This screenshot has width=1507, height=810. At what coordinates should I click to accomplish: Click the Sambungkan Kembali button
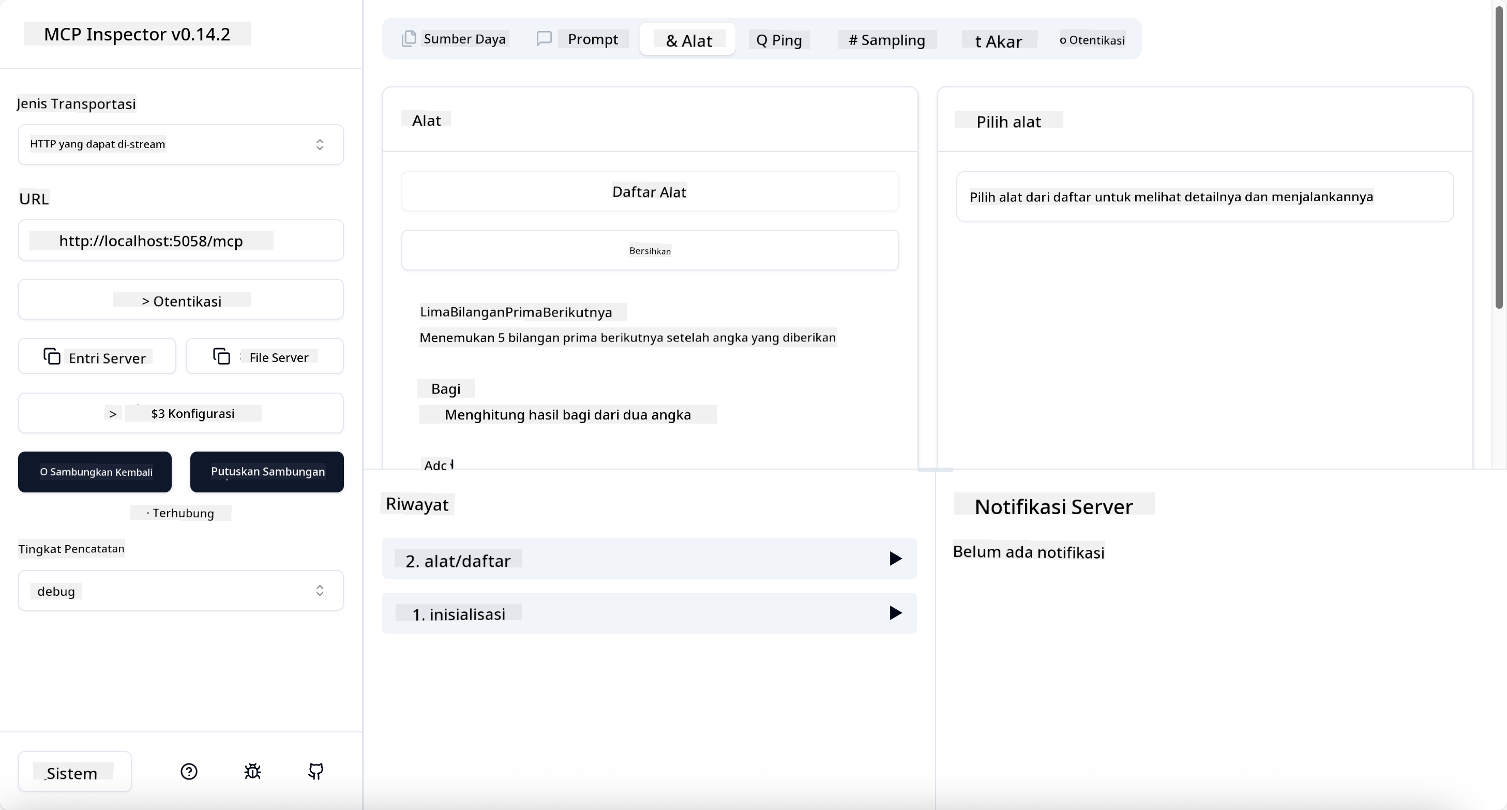95,472
